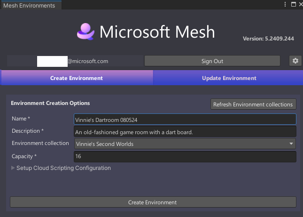This screenshot has width=303, height=217.
Task: Click the signed-in @microsoft.com account text
Action: coord(88,61)
